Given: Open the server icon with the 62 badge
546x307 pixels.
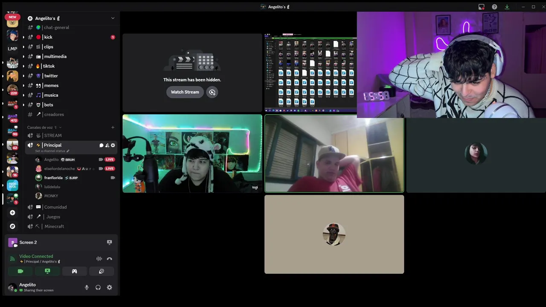Looking at the screenshot, I should [12, 144].
